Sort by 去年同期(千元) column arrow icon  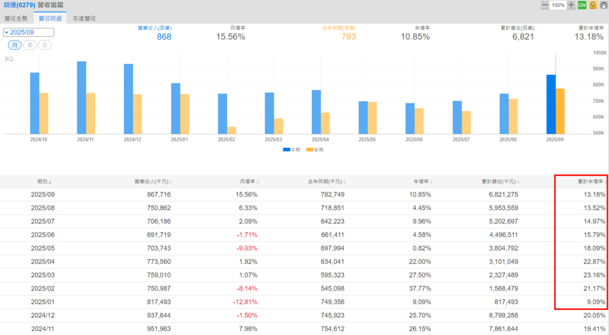pyautogui.click(x=344, y=182)
